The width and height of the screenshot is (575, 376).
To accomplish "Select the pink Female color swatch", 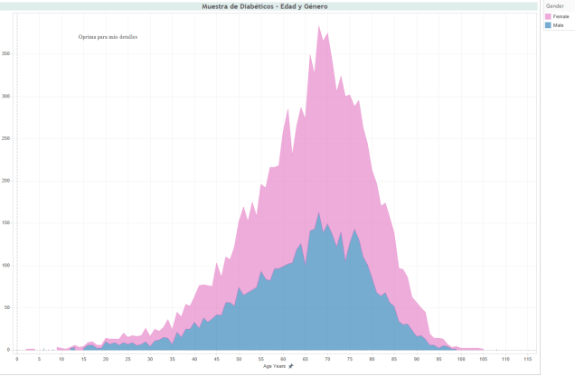I will point(547,17).
